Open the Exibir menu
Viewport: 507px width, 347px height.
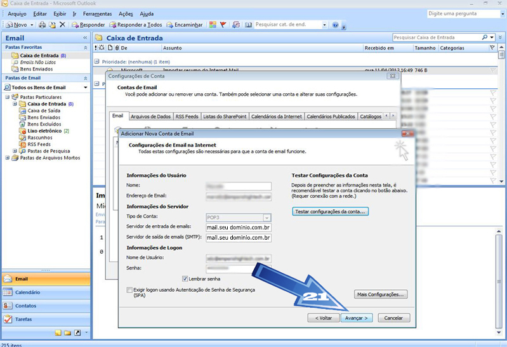coord(60,14)
